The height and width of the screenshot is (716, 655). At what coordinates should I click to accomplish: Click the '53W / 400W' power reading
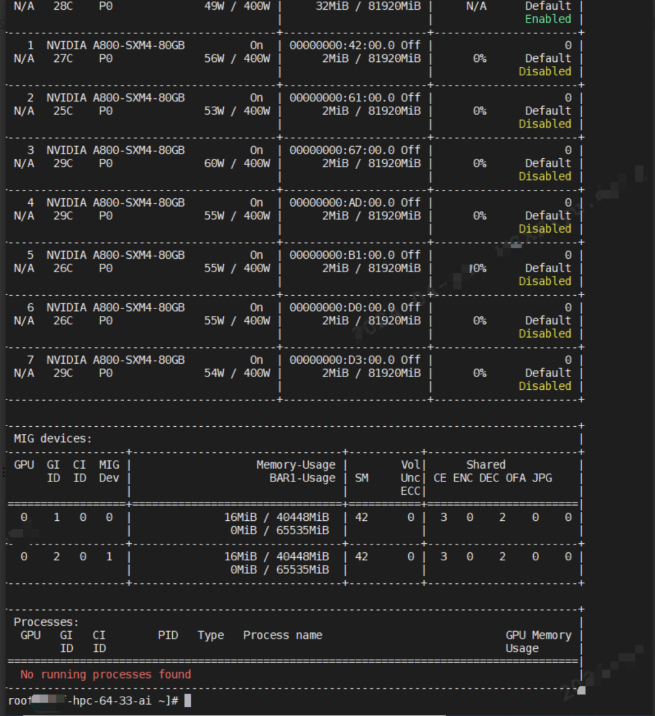(237, 112)
